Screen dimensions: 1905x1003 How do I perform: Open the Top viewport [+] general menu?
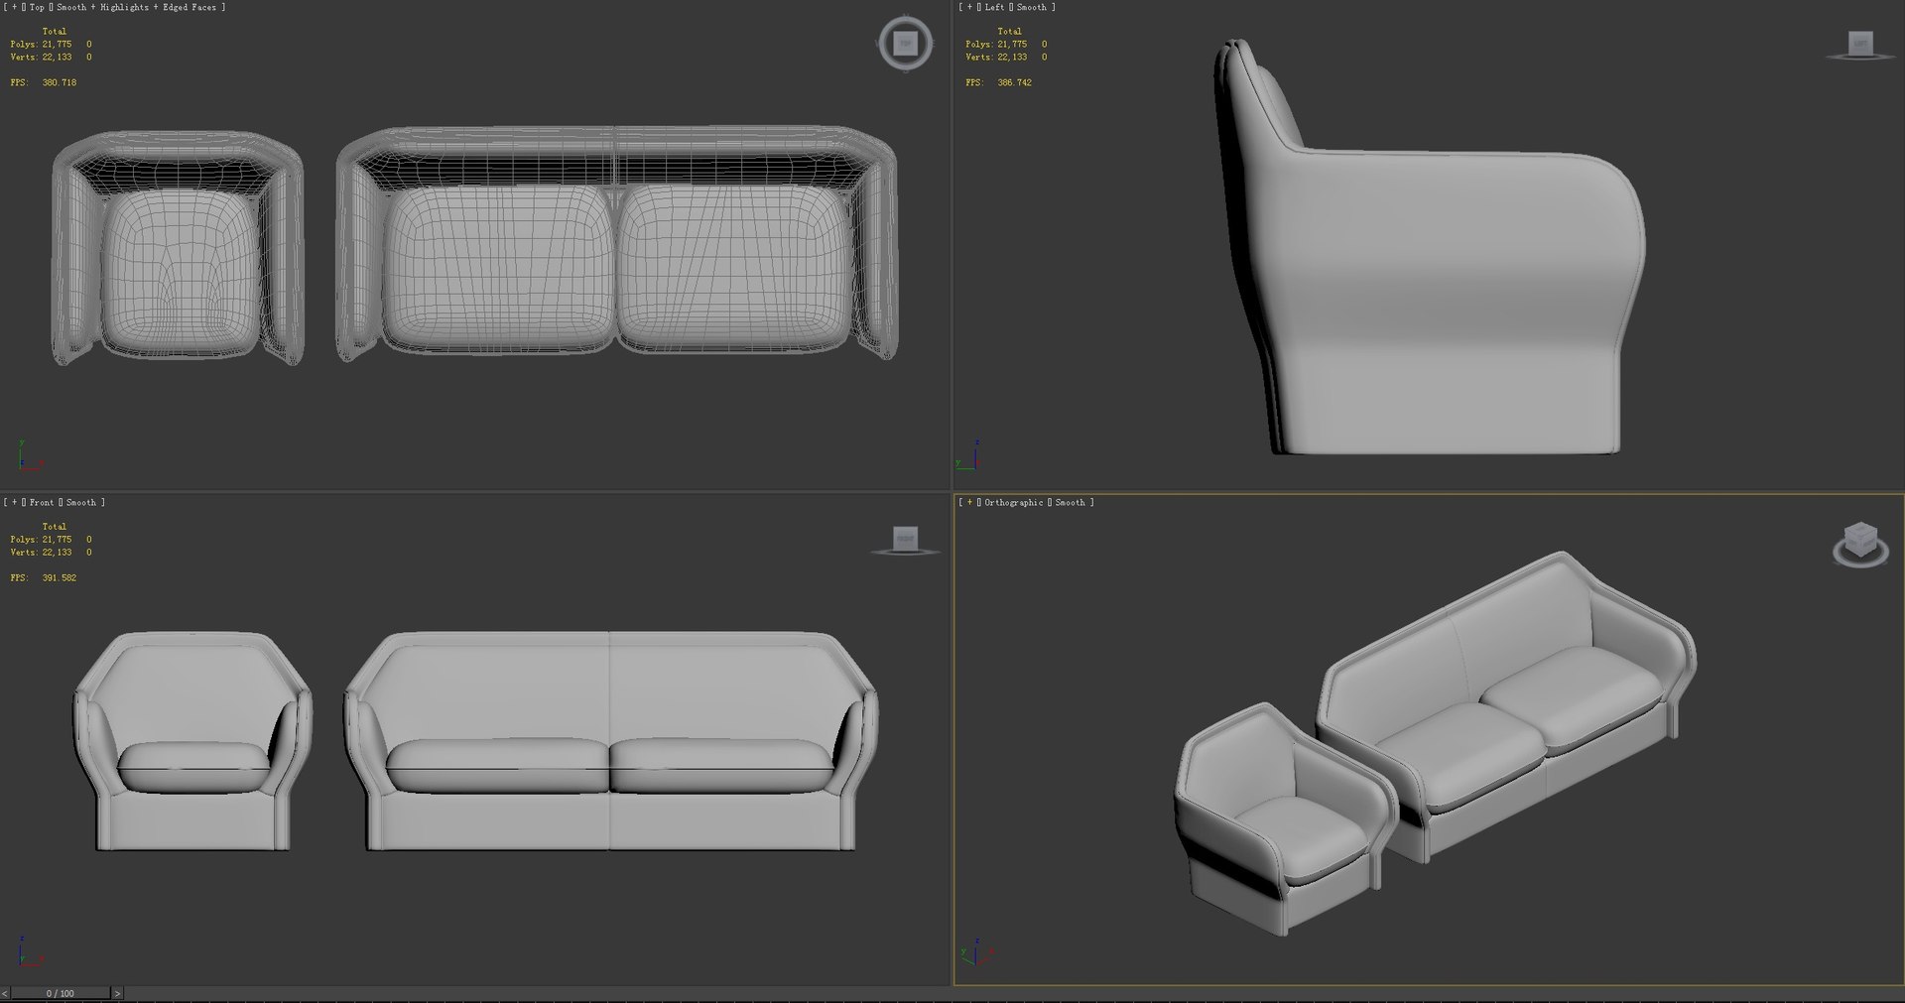15,7
